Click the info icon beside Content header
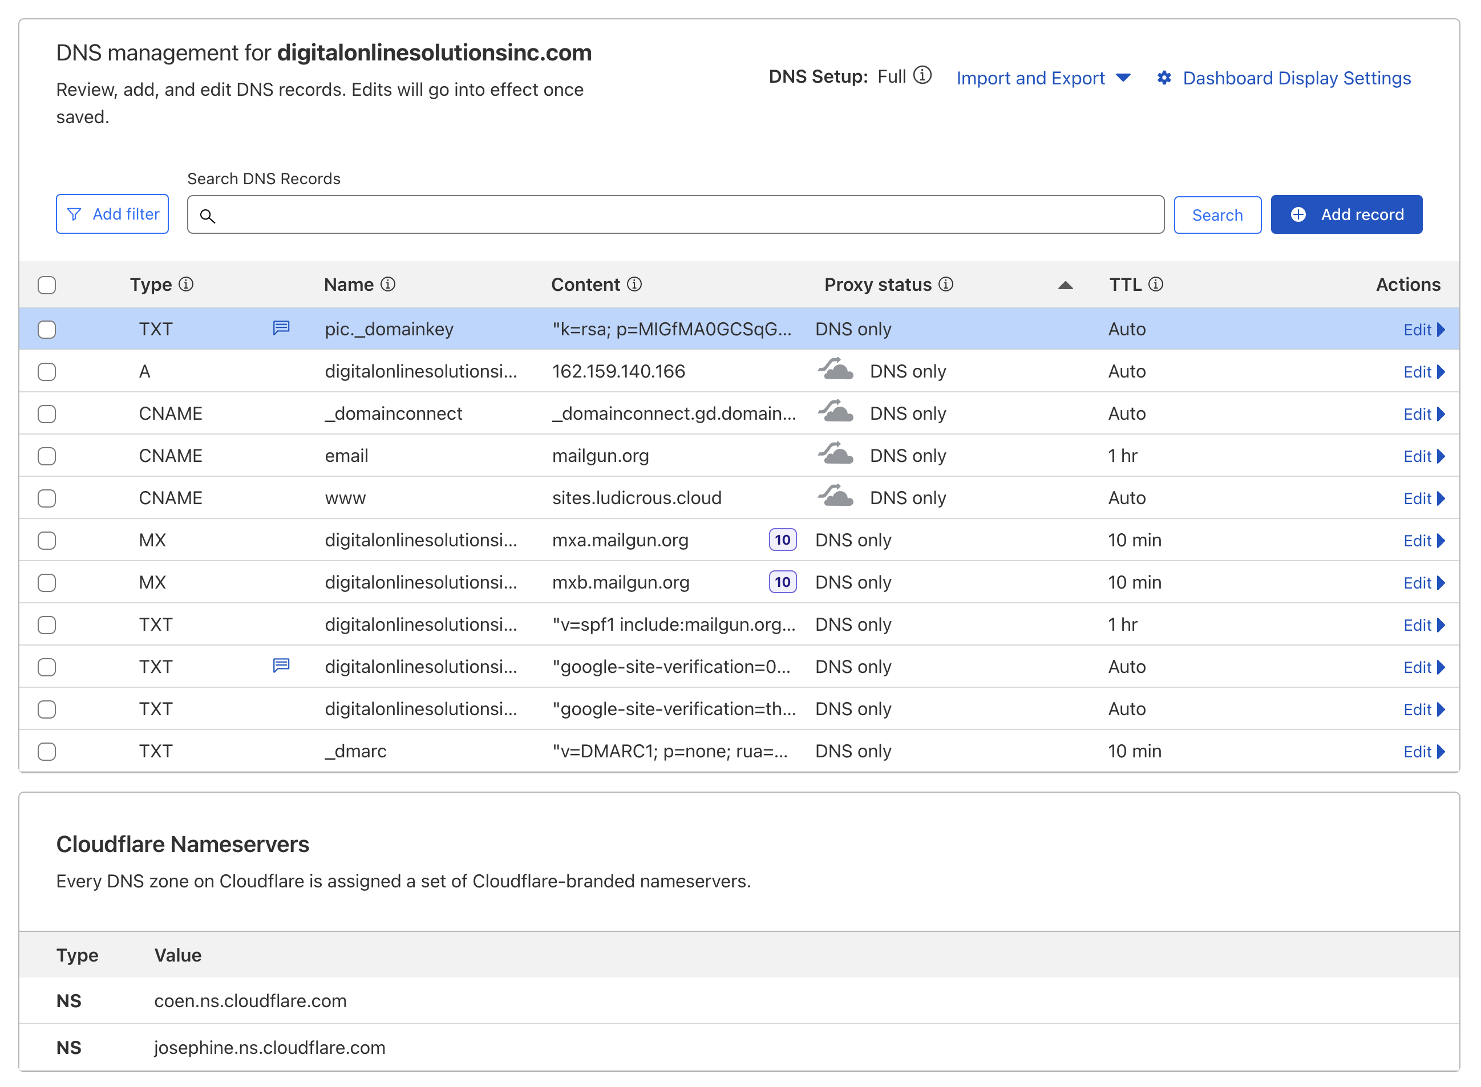This screenshot has width=1481, height=1087. coord(634,284)
